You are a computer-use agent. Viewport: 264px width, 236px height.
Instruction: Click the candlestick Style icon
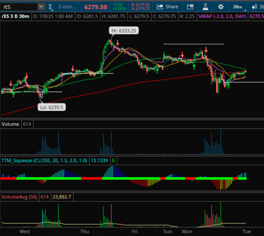(254, 7)
